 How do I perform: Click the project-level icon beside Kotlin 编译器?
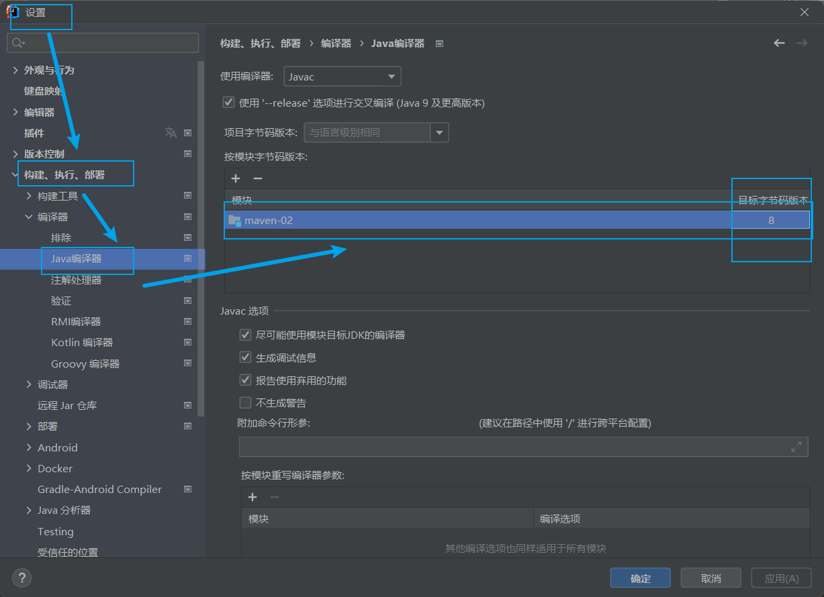coord(188,342)
